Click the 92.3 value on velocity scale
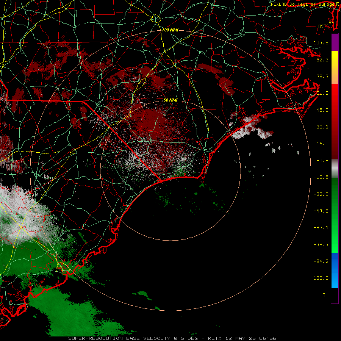Viewport: 341px width, 341px height. [x=322, y=59]
